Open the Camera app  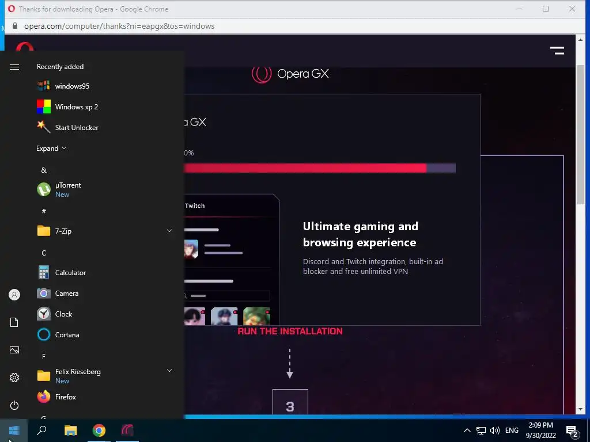104,293
